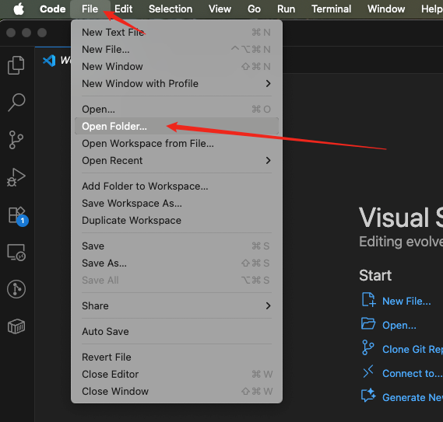Click the Connect to remote icon
443x422 pixels.
[x=368, y=371]
